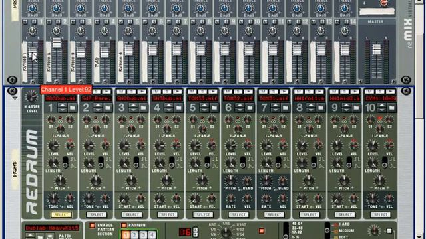Open sample browser folder for Redrum channel 10

(x=392, y=108)
